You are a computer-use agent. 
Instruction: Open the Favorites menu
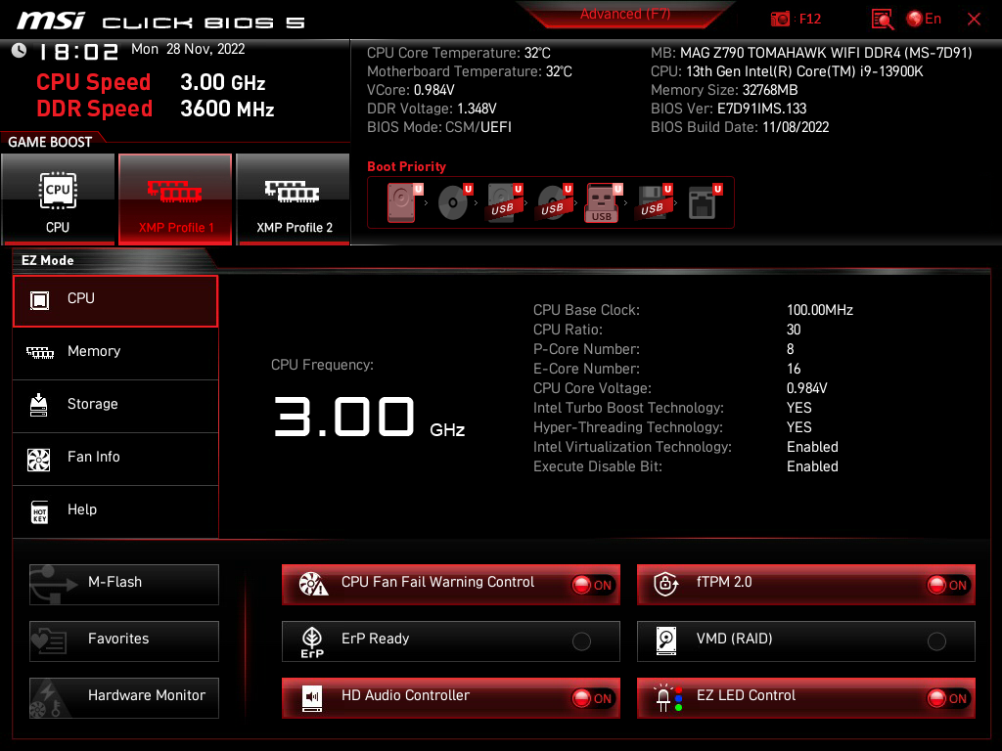pyautogui.click(x=124, y=641)
